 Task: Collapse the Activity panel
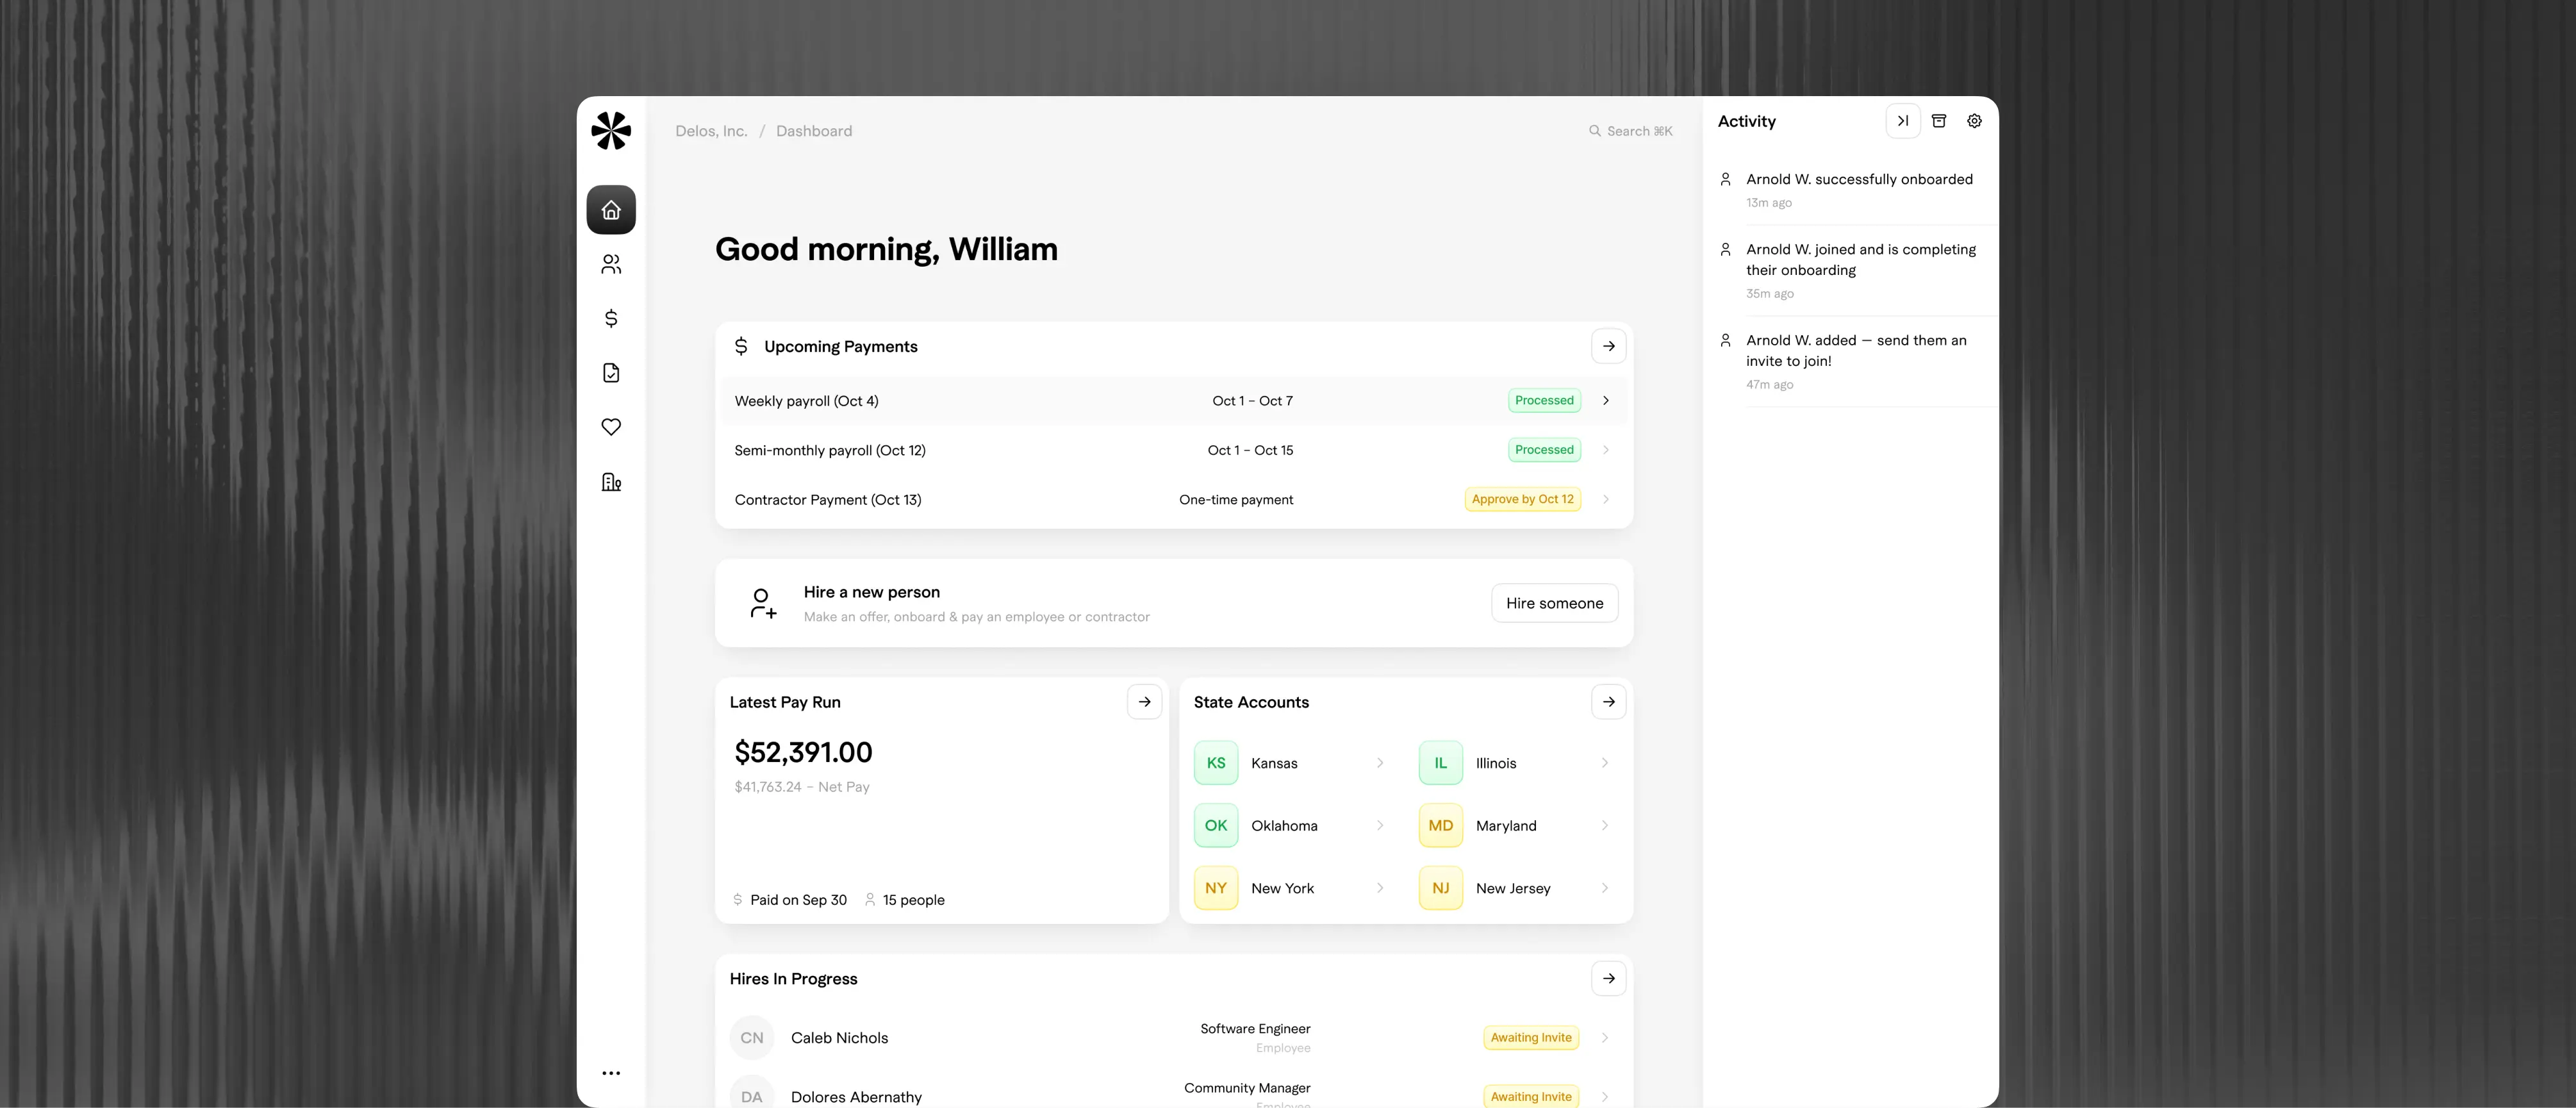click(1904, 121)
